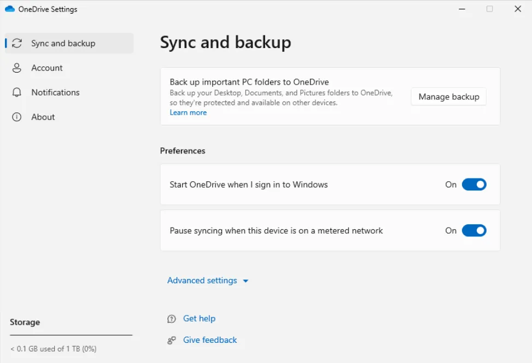This screenshot has height=363, width=532.
Task: Click the Notifications bell icon
Action: 16,92
